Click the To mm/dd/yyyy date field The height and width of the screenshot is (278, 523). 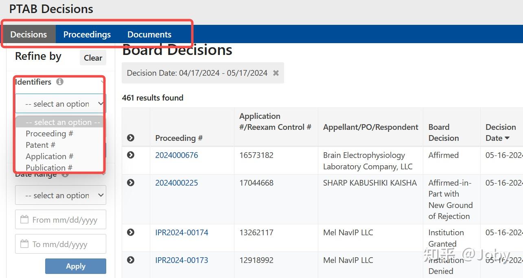pos(65,244)
